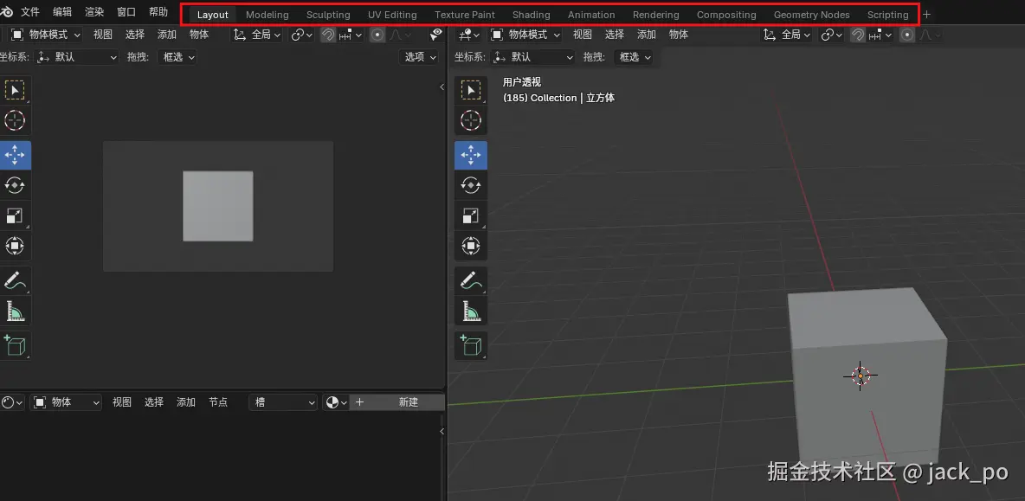This screenshot has height=501, width=1025.
Task: Open the Texture Paint workspace tab
Action: 465,15
